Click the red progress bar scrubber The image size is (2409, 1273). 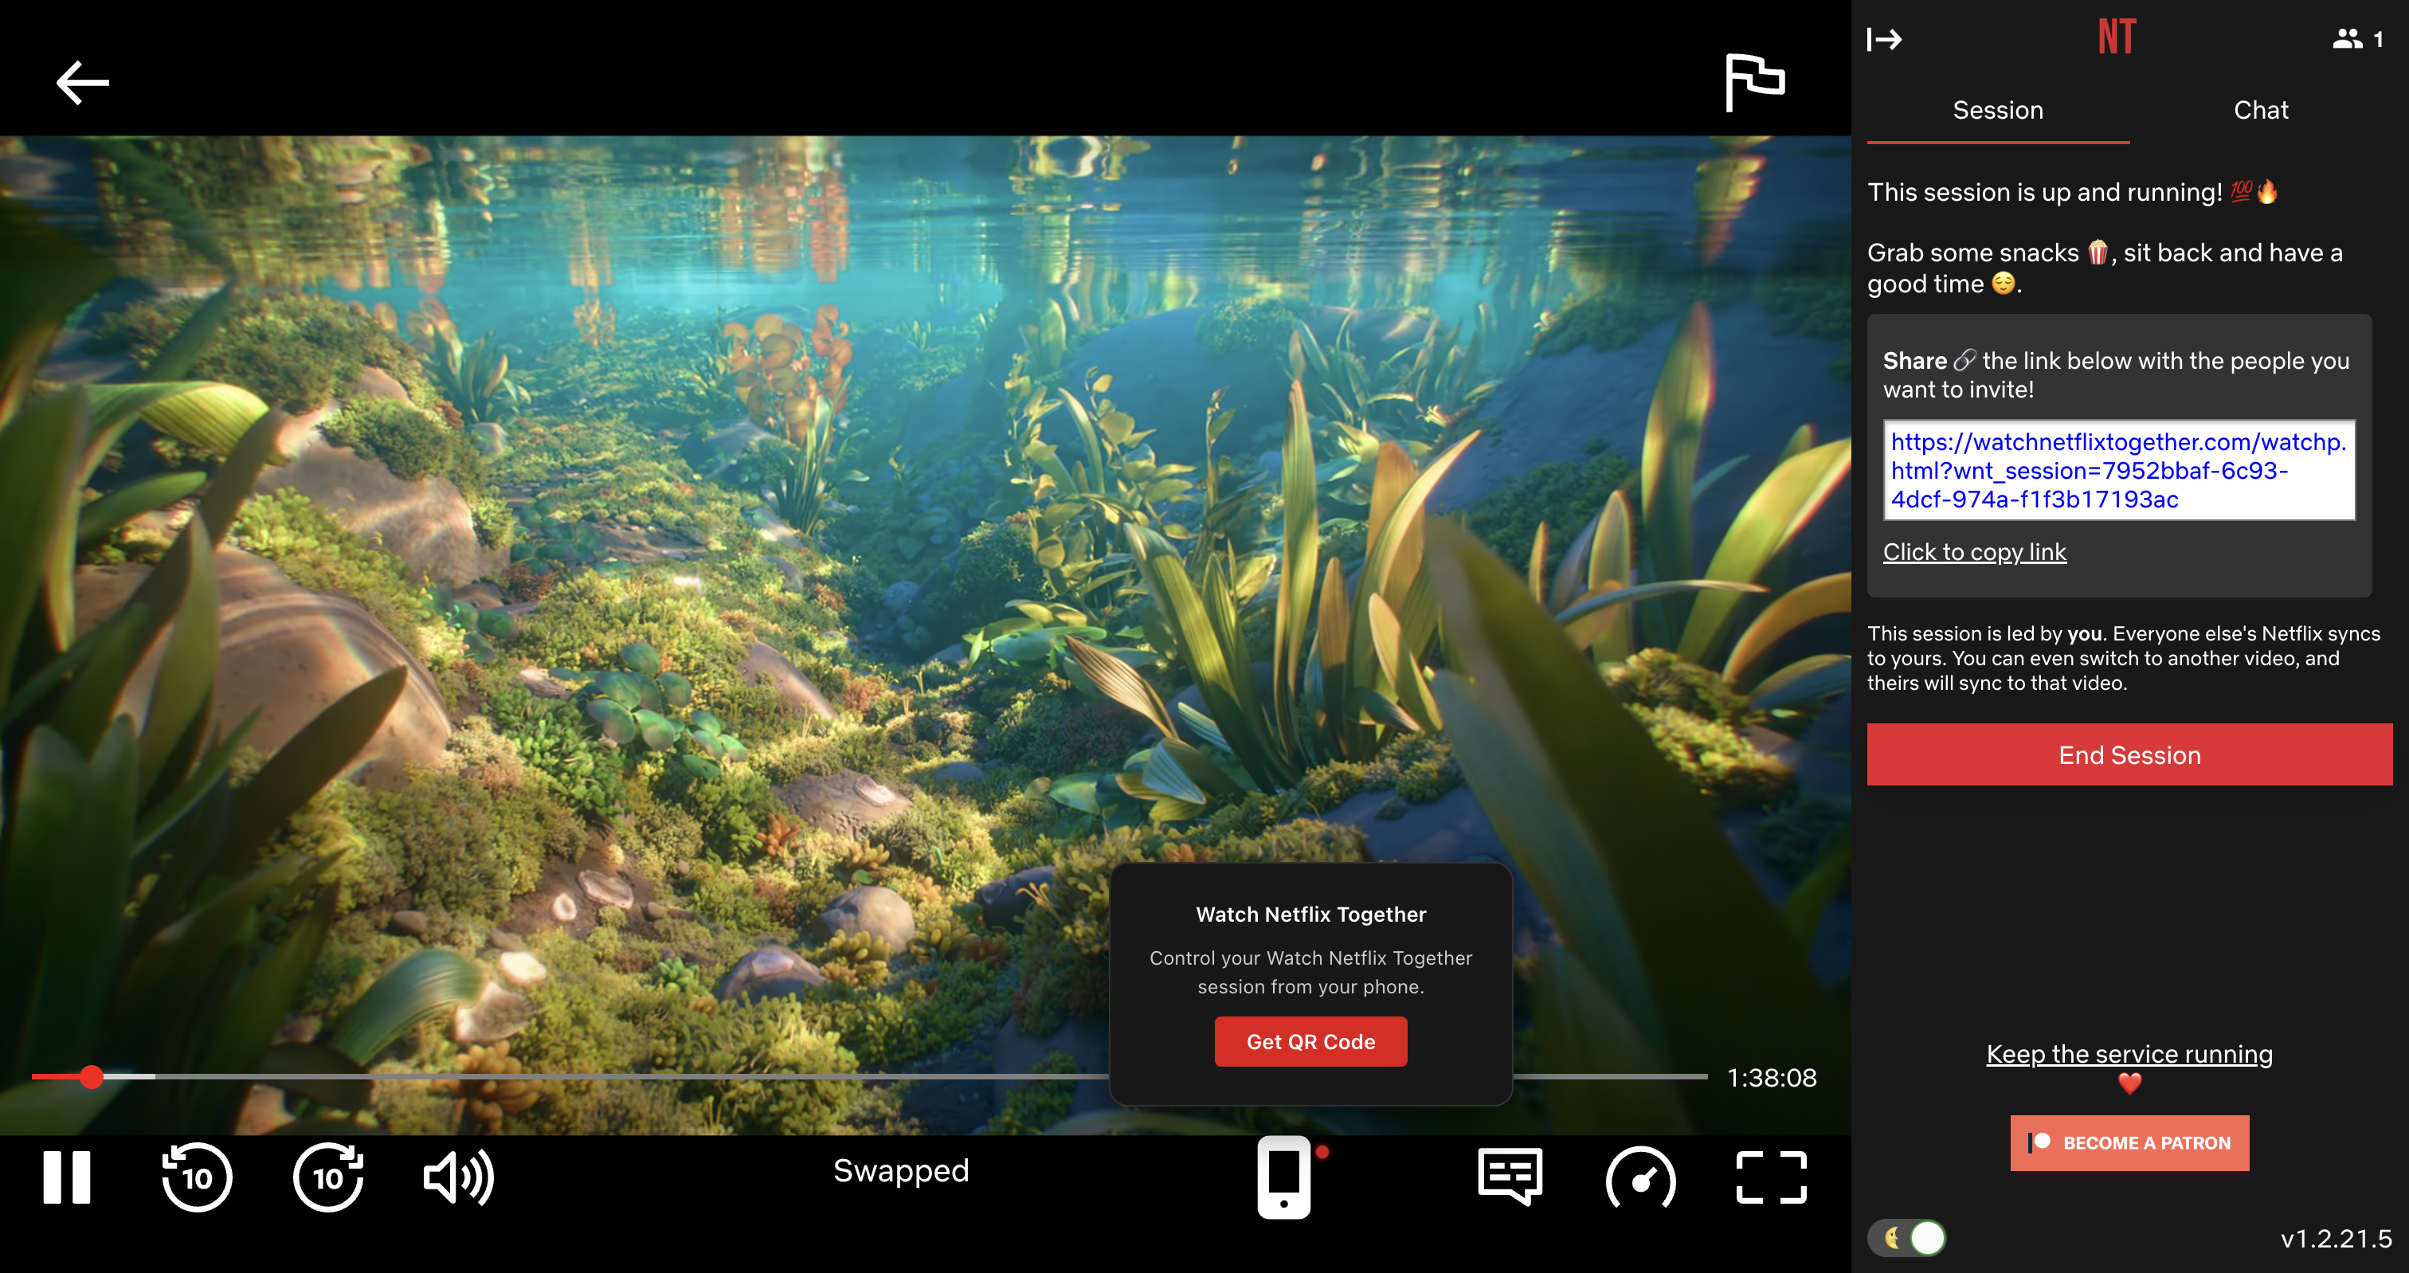[91, 1076]
